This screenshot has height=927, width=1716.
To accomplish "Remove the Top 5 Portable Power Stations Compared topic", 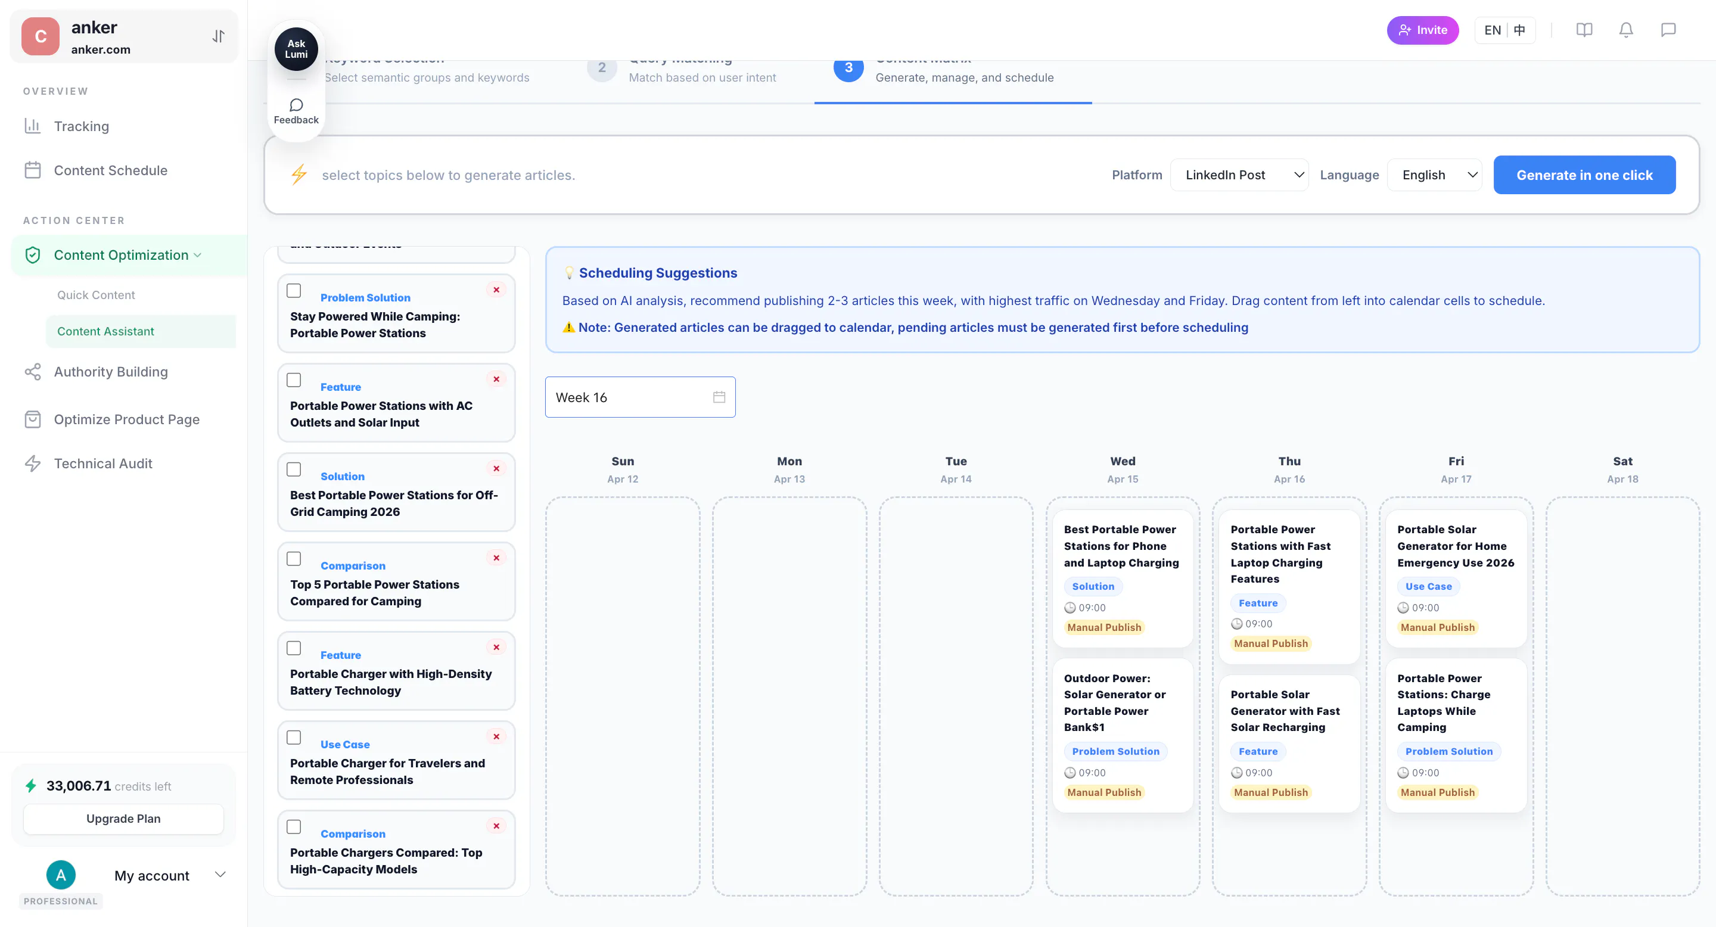I will [496, 558].
